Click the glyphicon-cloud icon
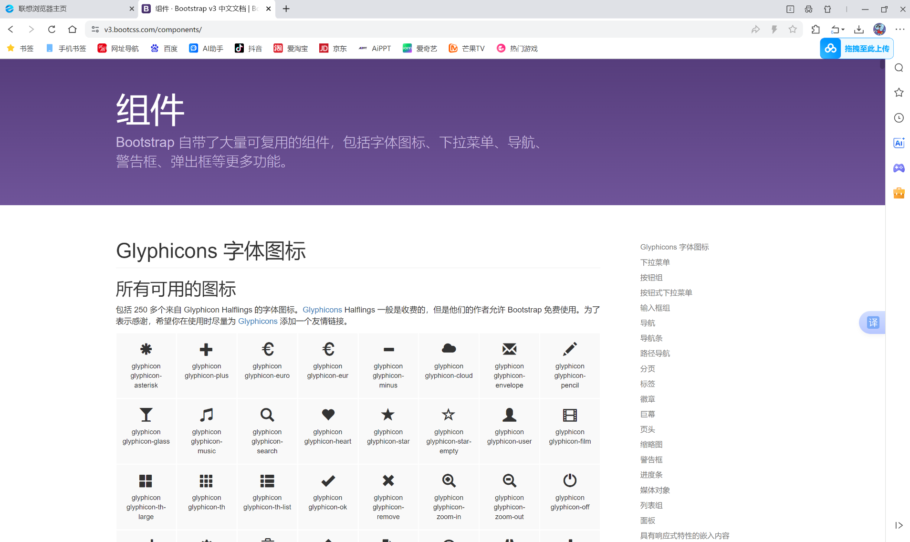Viewport: 910px width, 542px height. point(449,348)
